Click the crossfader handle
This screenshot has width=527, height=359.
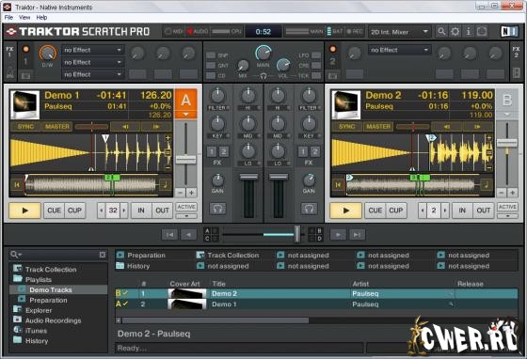297,234
